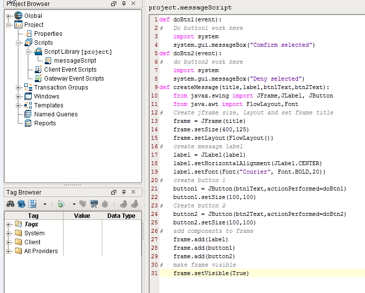365x293 pixels.
Task: Click the tag export tray icon with down arrow
Action: [x=135, y=204]
